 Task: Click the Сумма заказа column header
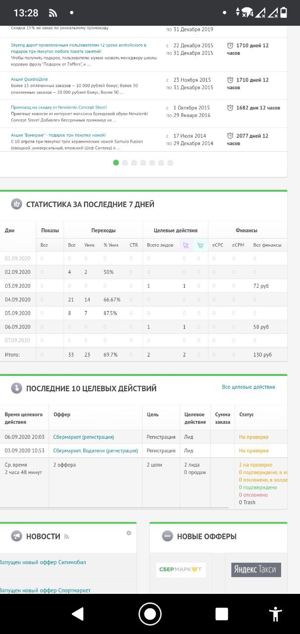(x=223, y=418)
